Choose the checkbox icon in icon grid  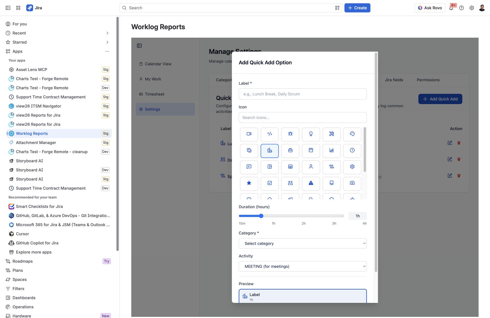(269, 183)
